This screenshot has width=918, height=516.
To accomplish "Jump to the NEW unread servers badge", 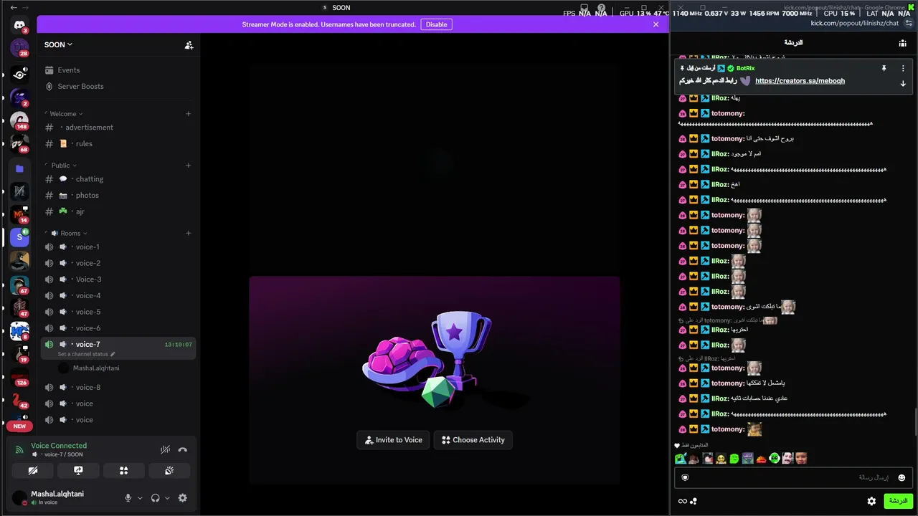I will pyautogui.click(x=19, y=426).
